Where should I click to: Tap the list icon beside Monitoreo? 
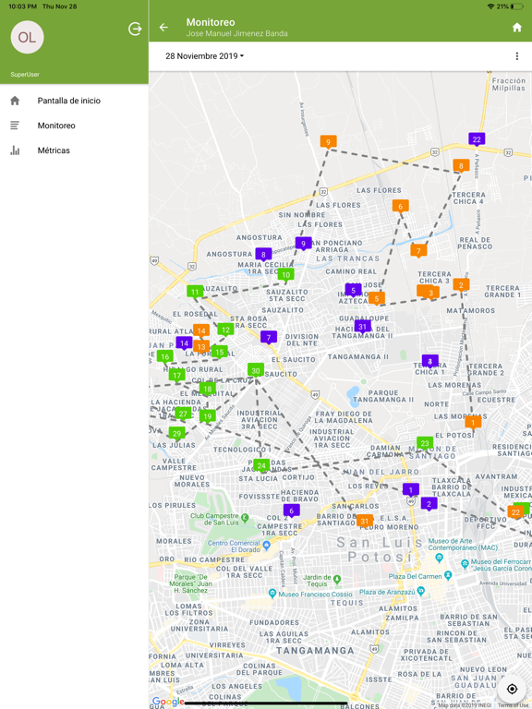15,126
